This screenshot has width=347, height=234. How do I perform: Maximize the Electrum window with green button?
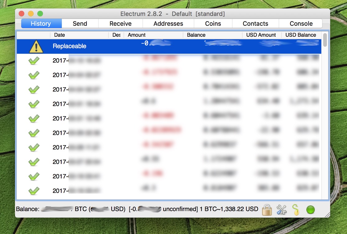(40, 14)
